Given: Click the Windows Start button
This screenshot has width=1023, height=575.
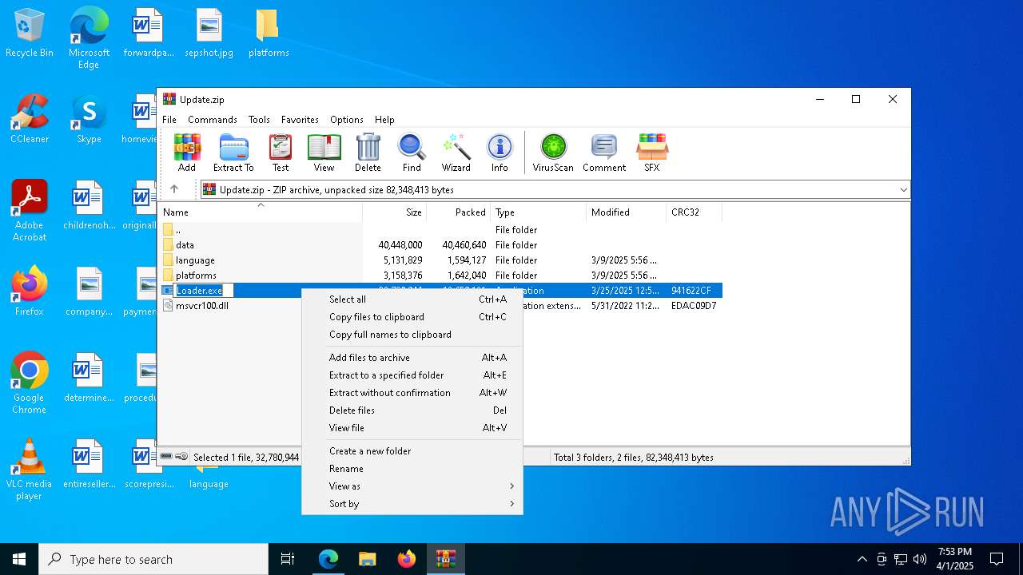Looking at the screenshot, I should coord(19,559).
